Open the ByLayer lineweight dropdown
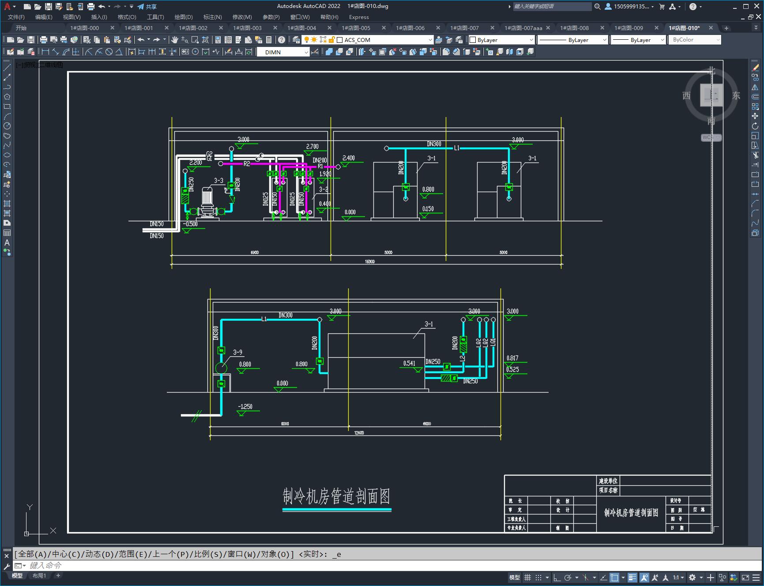 click(662, 40)
